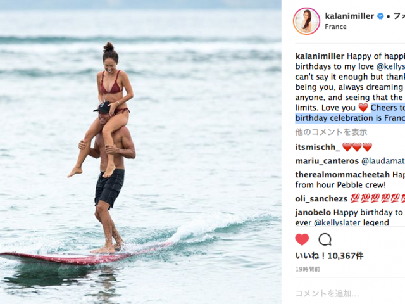The width and height of the screenshot is (405, 304).
Task: Click the red heart like icon
Action: tap(302, 239)
